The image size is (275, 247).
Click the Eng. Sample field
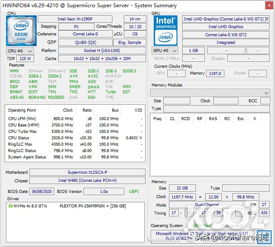(x=130, y=43)
